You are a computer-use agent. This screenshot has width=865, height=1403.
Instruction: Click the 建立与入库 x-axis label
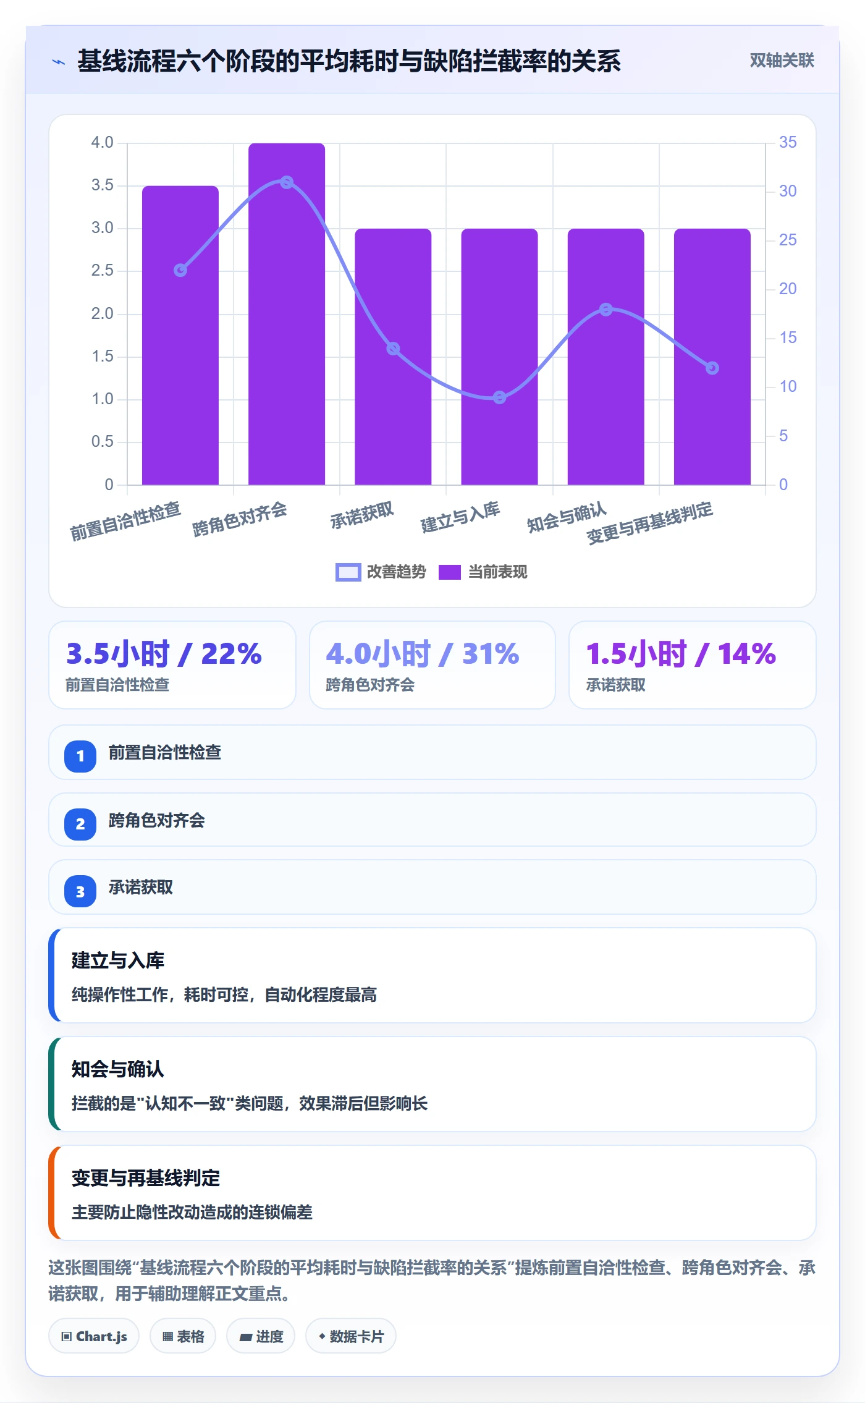click(460, 517)
